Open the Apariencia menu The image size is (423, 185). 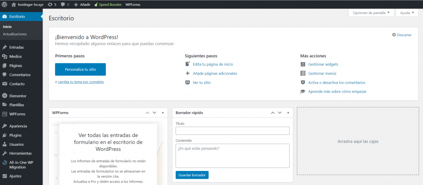point(18,126)
